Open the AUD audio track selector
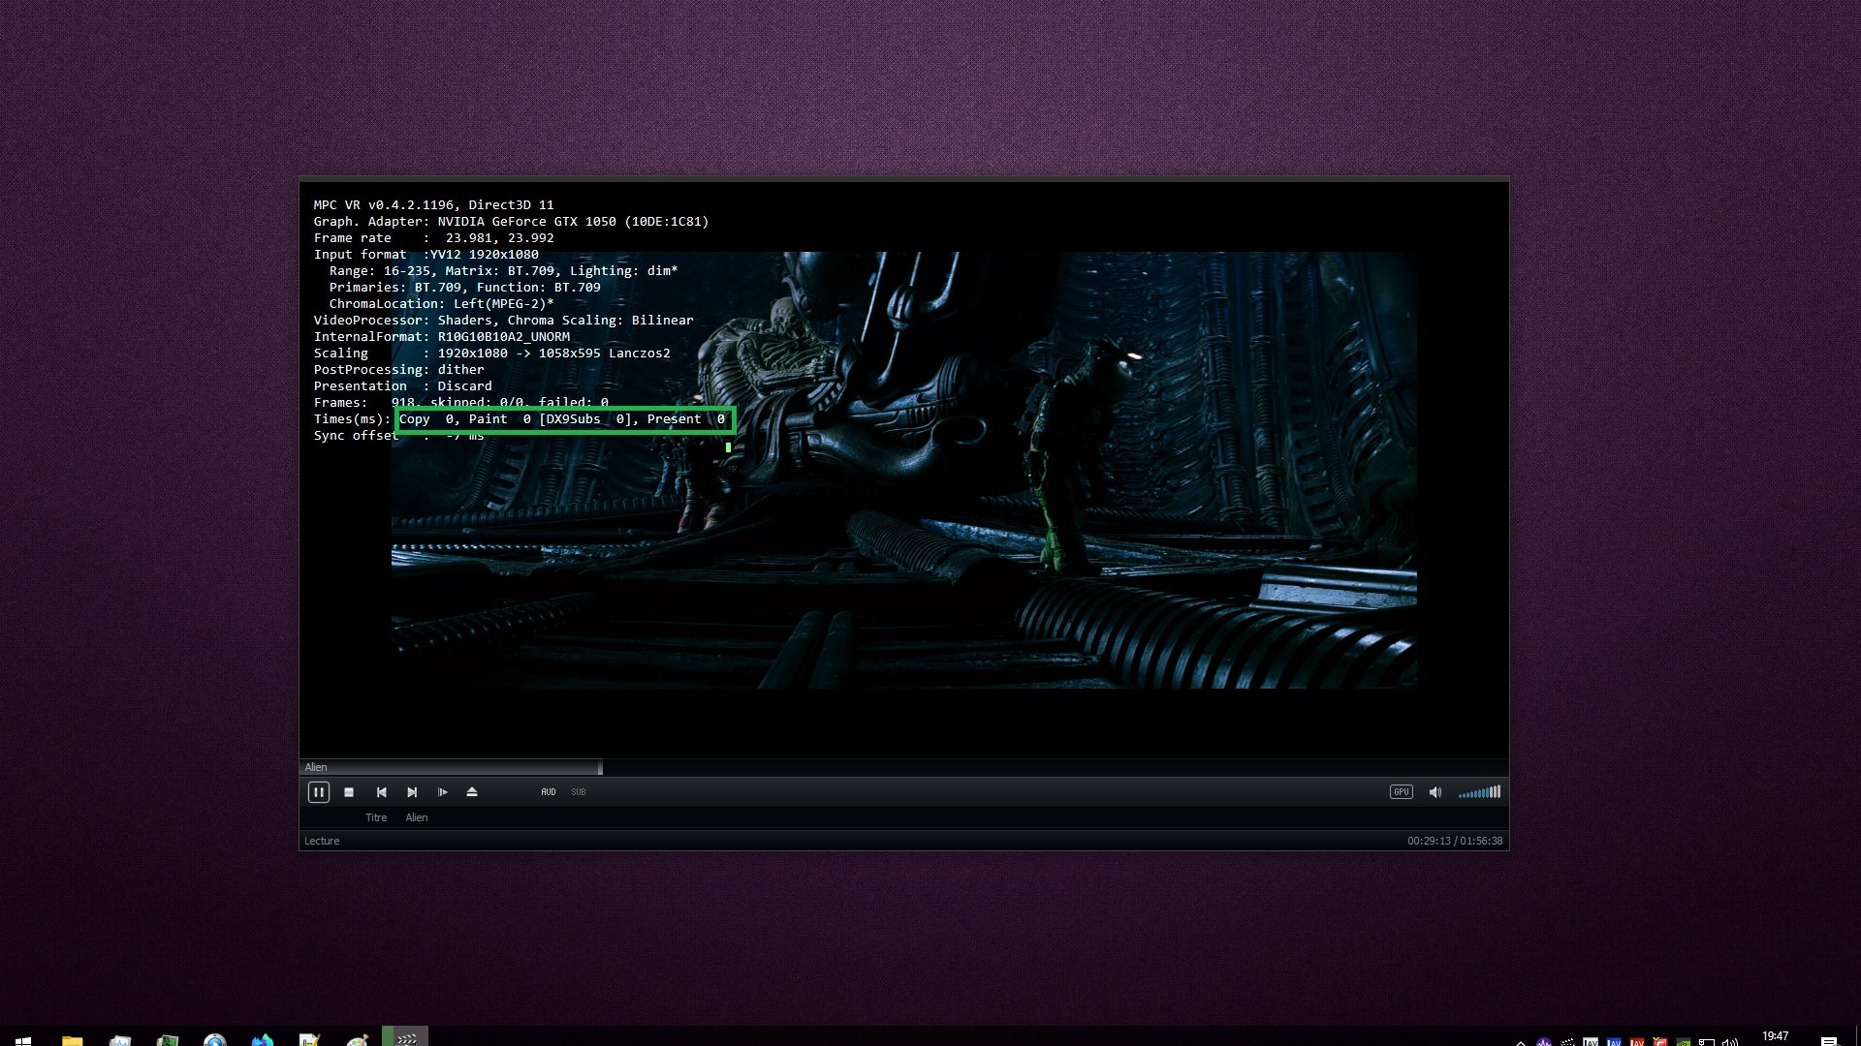This screenshot has width=1861, height=1046. [549, 792]
